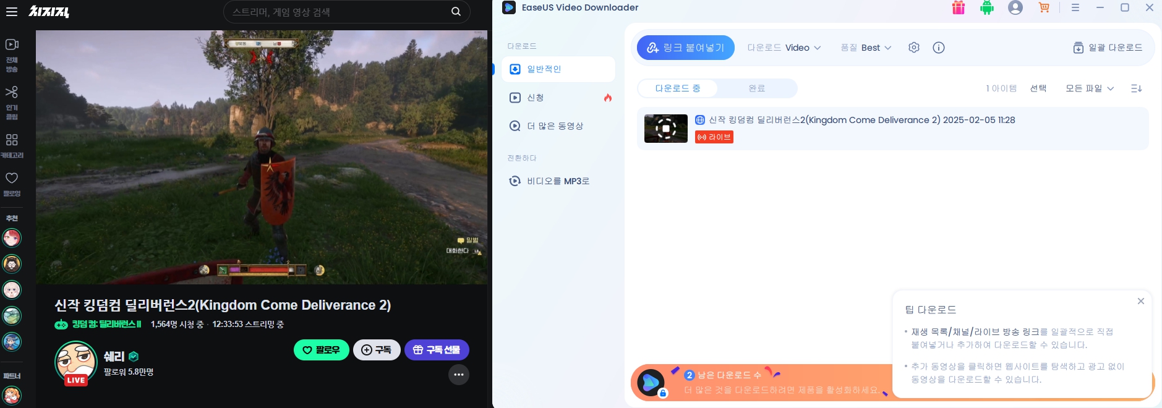The image size is (1162, 408).
Task: Open the 품질 Best quality dropdown
Action: click(866, 48)
